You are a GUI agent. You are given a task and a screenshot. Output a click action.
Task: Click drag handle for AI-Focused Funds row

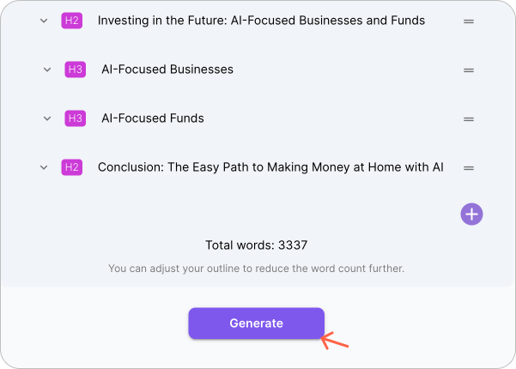pyautogui.click(x=469, y=119)
